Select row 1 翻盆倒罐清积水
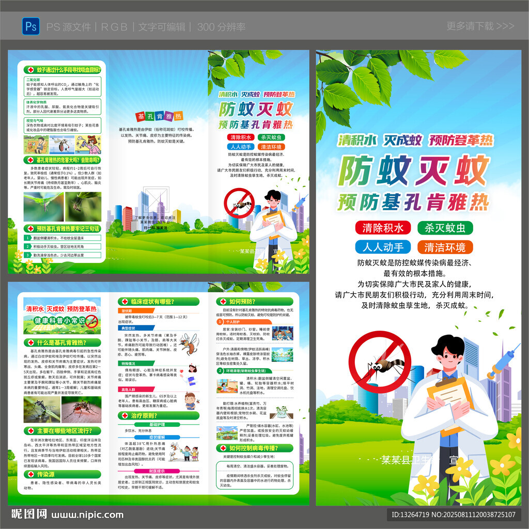Screen dimensions: 529x529 [x=63, y=238]
